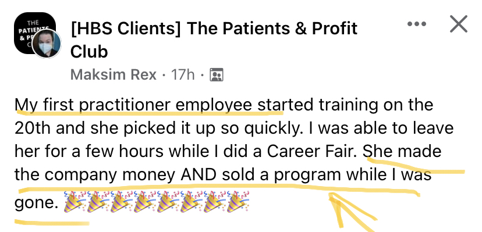Click the group members privacy icon
Screen dimensions: 482x232
[217, 75]
